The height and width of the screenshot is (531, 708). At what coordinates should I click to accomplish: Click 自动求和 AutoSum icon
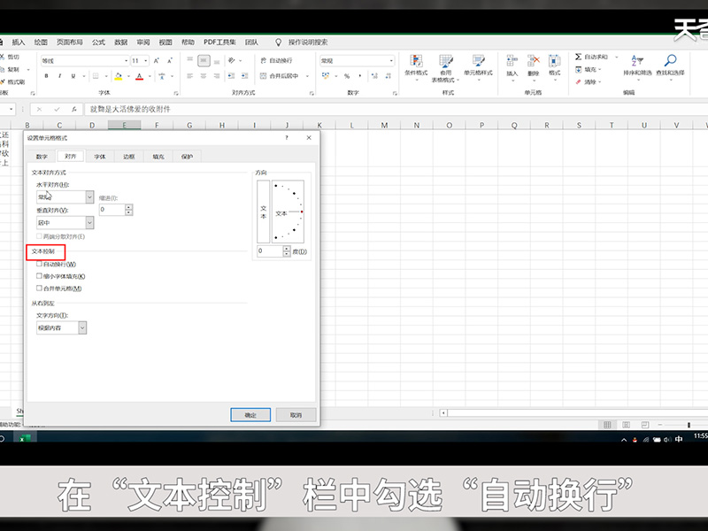click(x=591, y=57)
